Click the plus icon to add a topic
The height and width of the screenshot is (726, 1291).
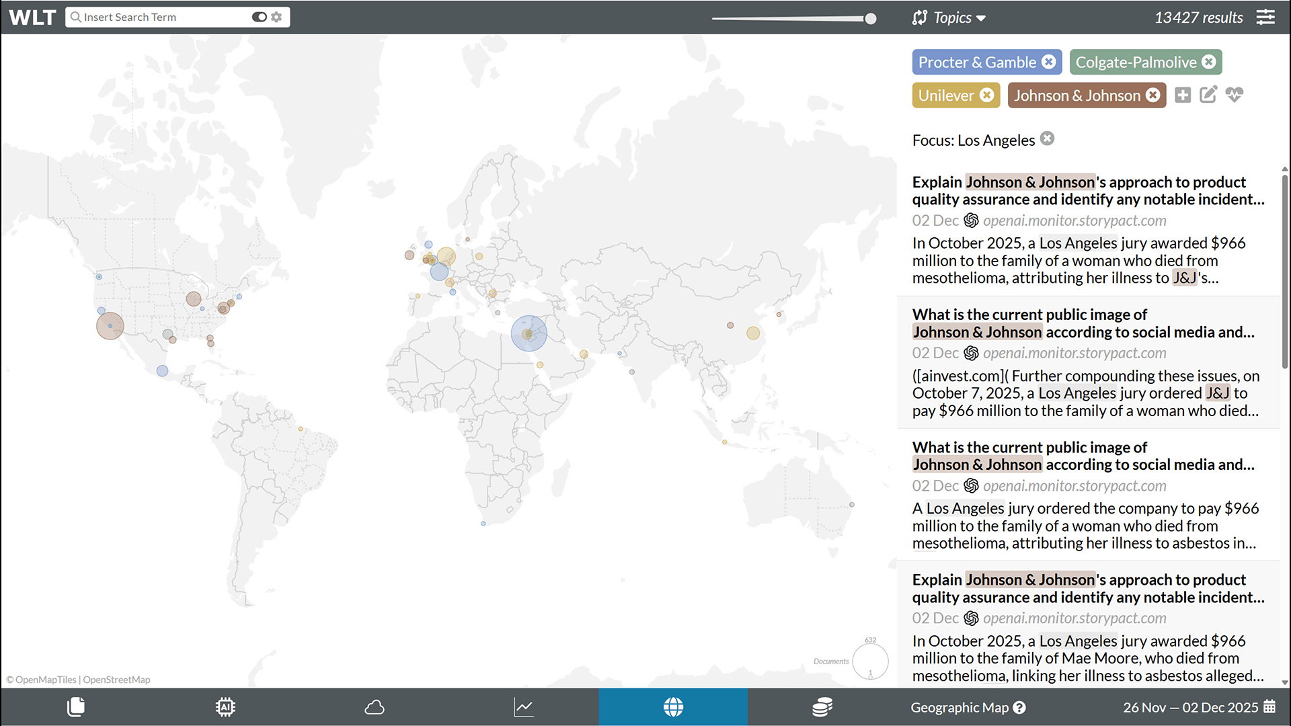(1183, 95)
